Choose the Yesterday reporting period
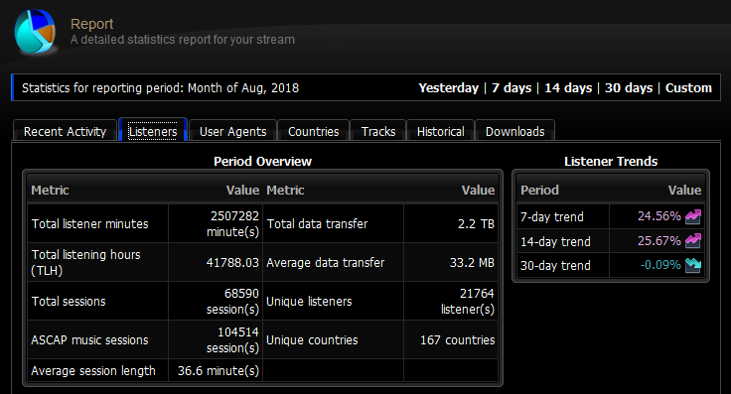Viewport: 731px width, 394px height. (x=449, y=88)
